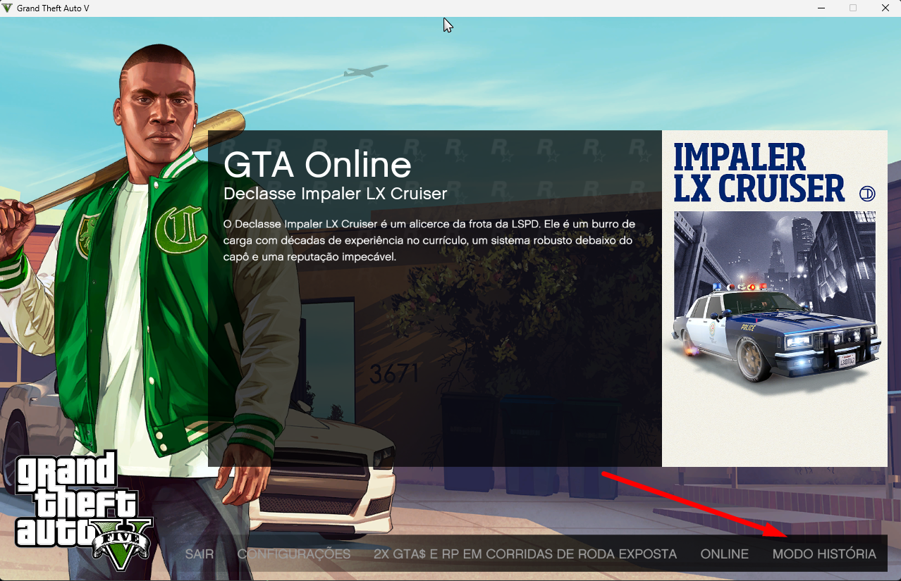Open CONFIGURAÇÕES in the bottom menu
The width and height of the screenshot is (901, 581).
[x=294, y=554]
